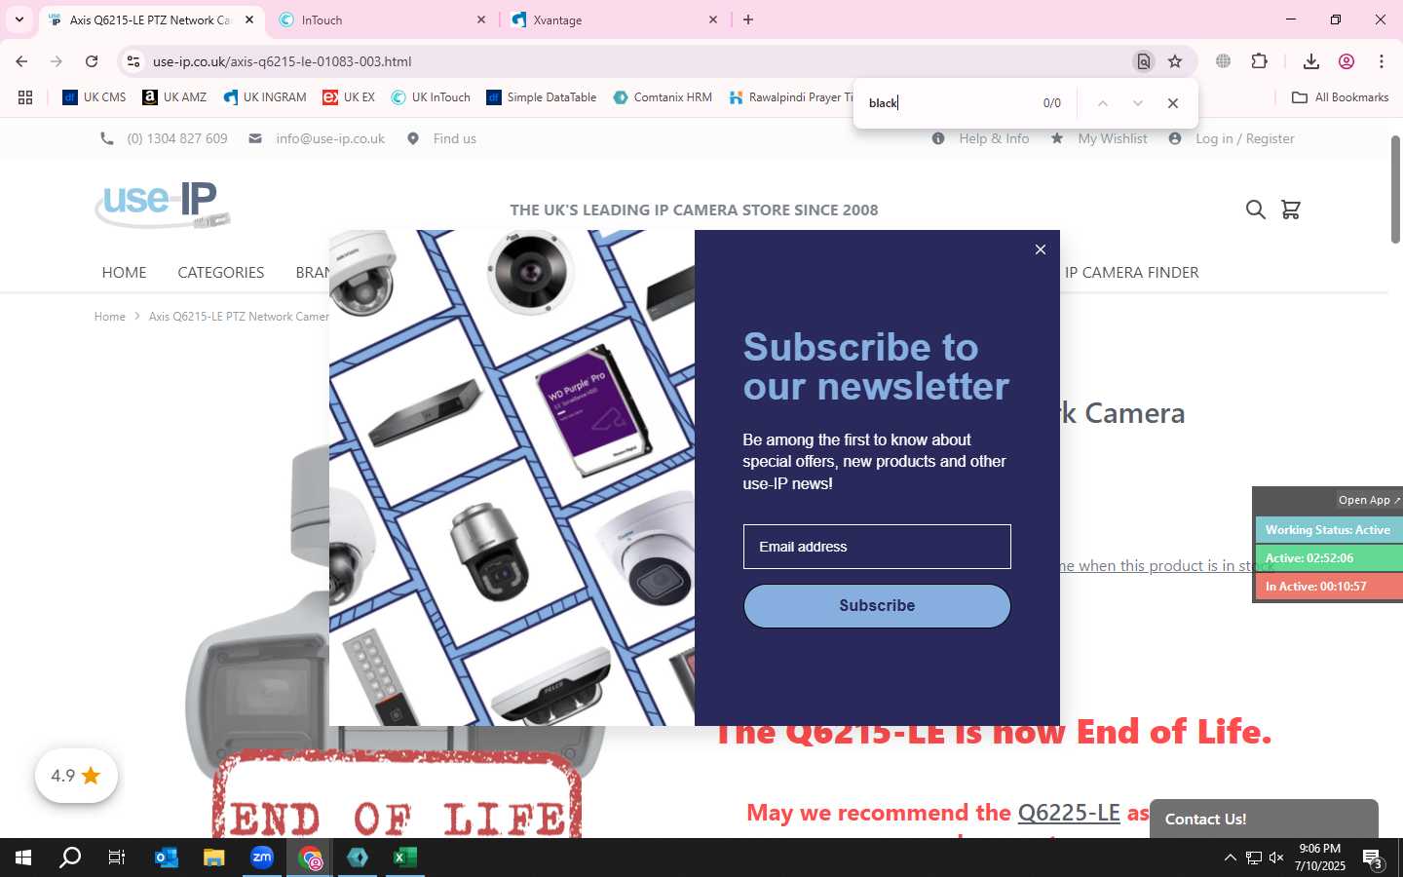Screen dimensions: 1403x877
Task: Click the Home breadcrumb link
Action: pos(109,317)
